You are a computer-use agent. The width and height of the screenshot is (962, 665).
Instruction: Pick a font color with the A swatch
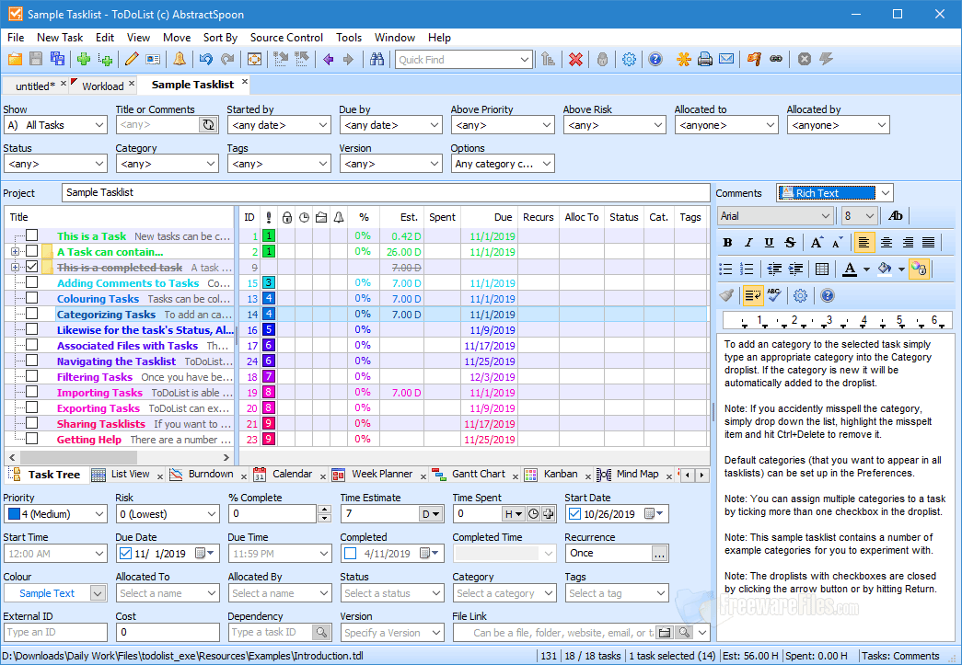850,269
